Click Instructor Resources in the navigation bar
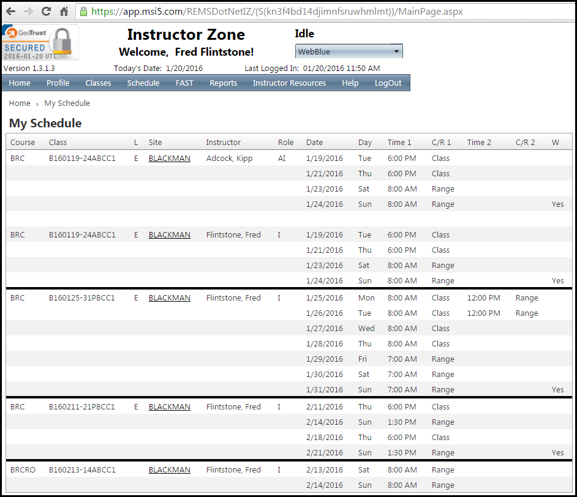 click(x=289, y=83)
